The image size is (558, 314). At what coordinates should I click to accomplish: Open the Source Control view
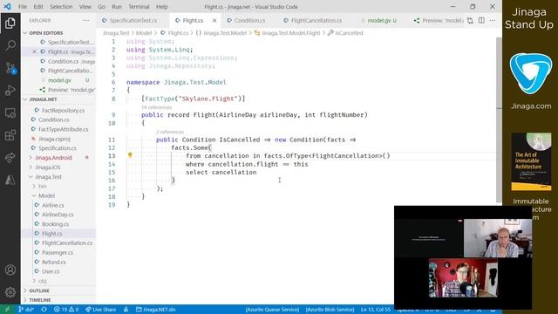(10, 68)
